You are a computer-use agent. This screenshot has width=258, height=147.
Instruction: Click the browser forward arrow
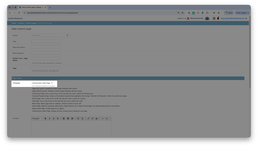(15, 13)
